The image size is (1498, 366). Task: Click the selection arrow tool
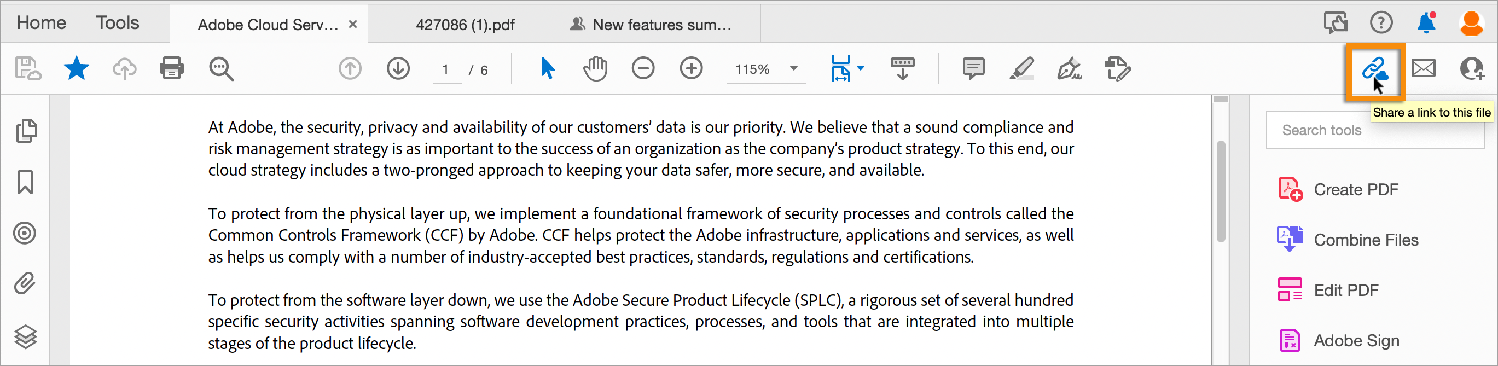[547, 69]
